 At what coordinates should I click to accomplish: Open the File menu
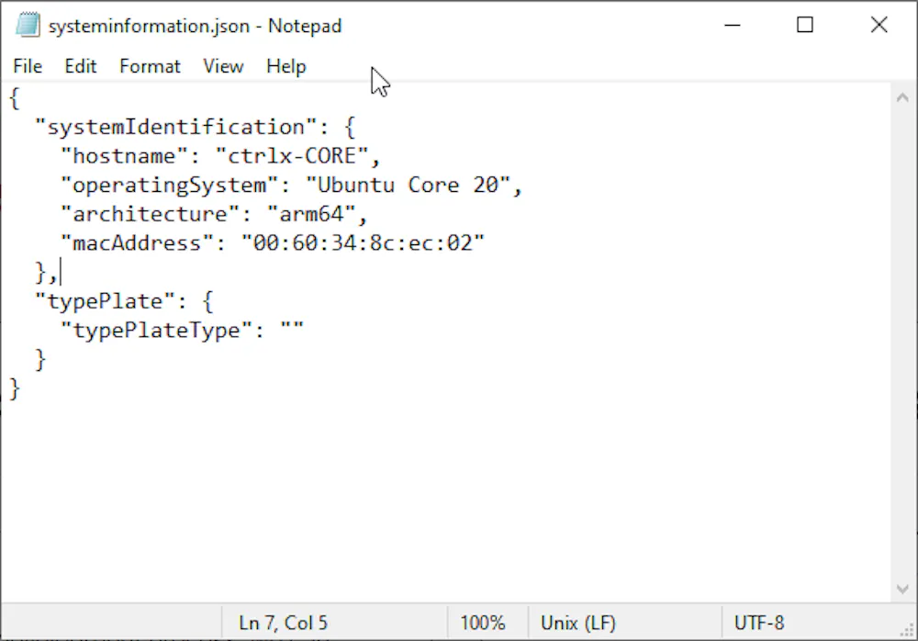click(28, 66)
